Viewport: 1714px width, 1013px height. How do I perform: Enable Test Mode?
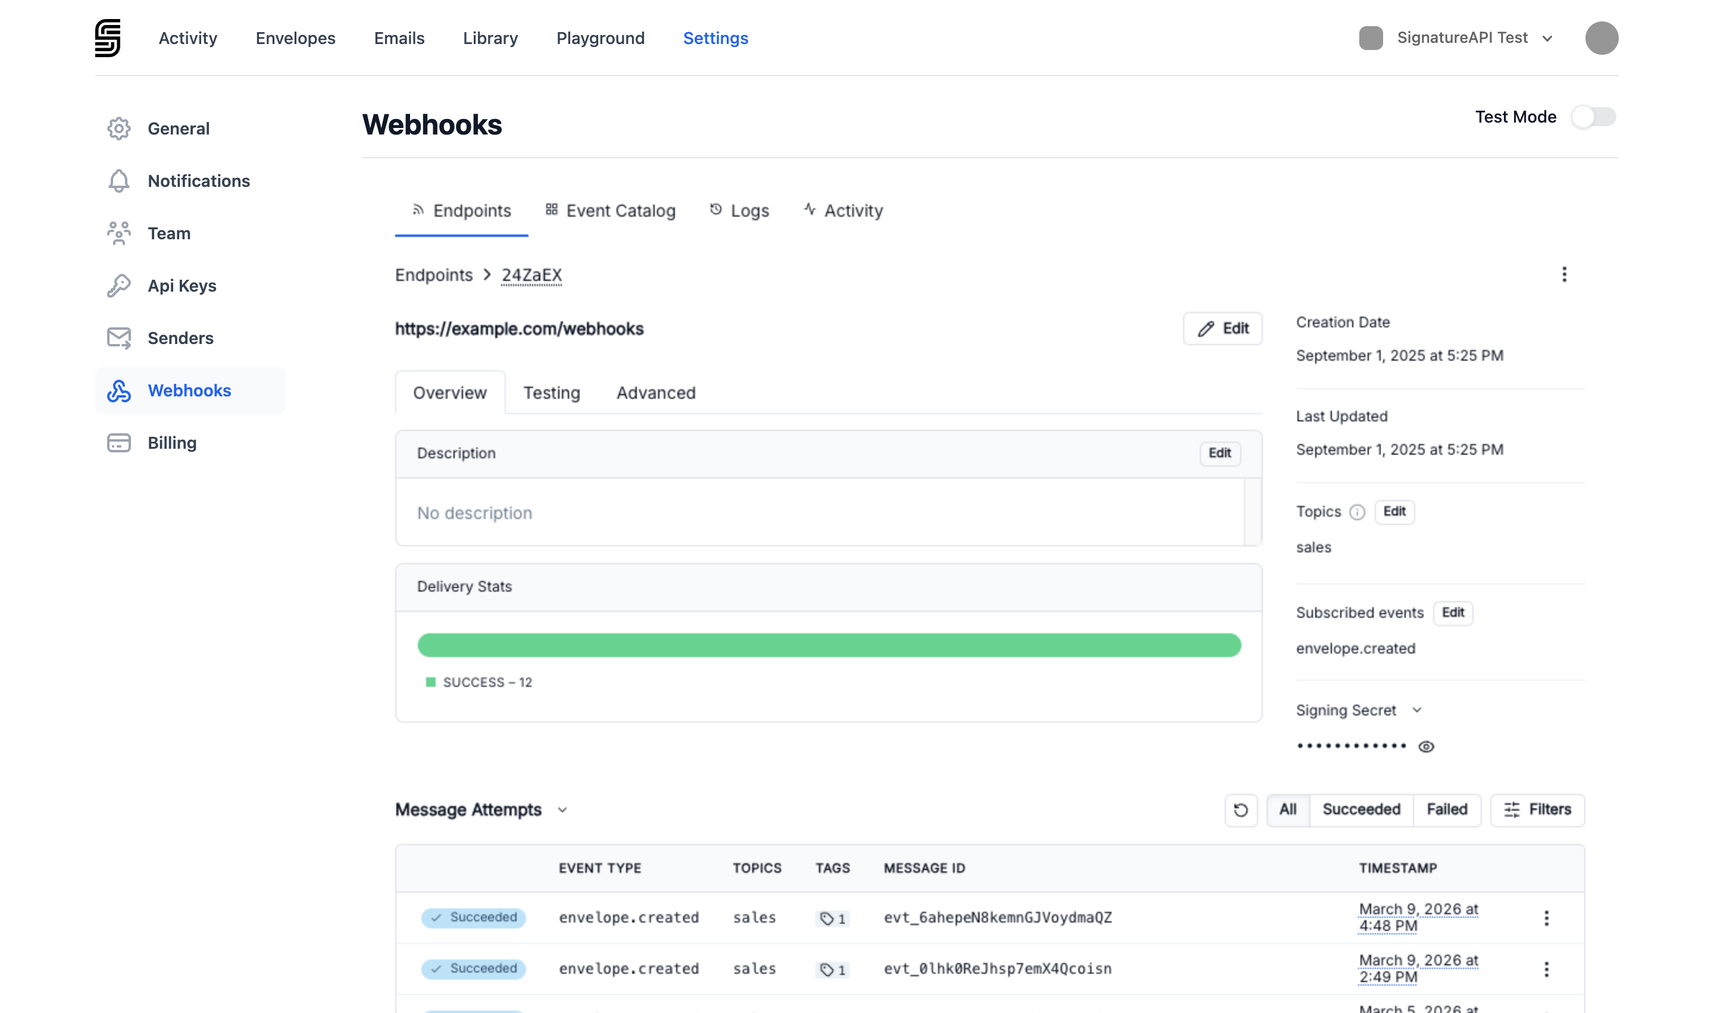[1593, 117]
